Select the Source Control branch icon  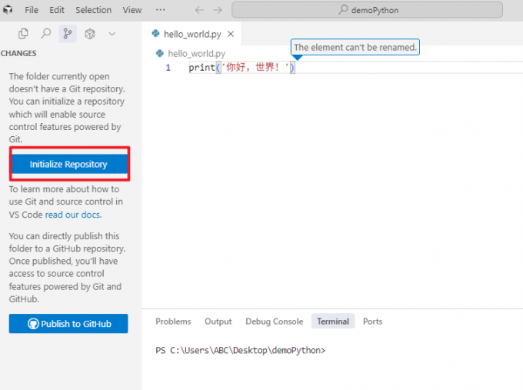pos(68,34)
